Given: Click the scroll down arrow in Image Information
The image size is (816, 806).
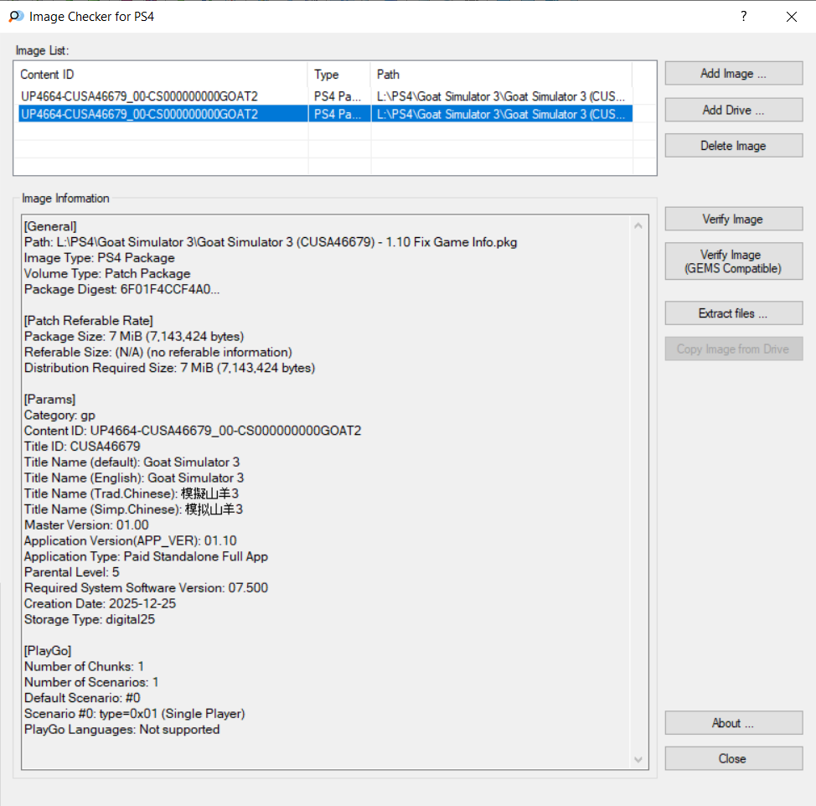Looking at the screenshot, I should point(640,760).
